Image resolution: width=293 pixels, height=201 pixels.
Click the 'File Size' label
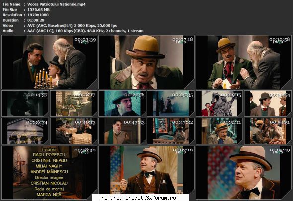[10, 10]
